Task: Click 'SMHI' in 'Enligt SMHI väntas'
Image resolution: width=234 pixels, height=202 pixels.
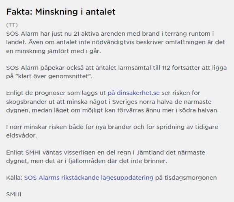Action: pyautogui.click(x=33, y=153)
